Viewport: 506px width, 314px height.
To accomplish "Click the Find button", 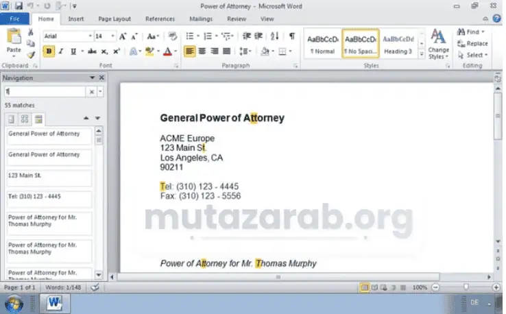I will [470, 32].
